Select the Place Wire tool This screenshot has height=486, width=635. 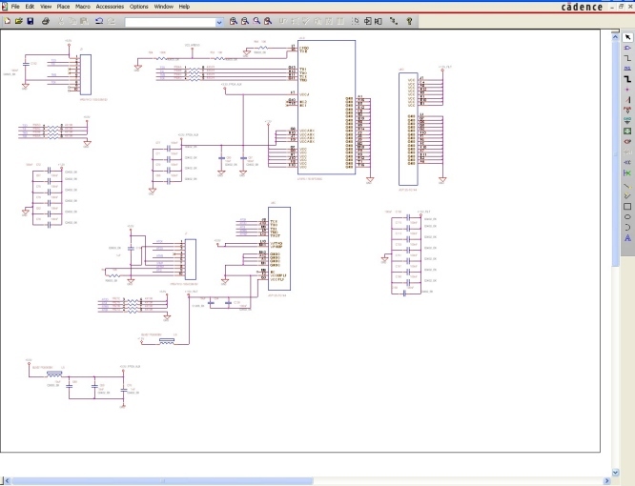pos(627,57)
